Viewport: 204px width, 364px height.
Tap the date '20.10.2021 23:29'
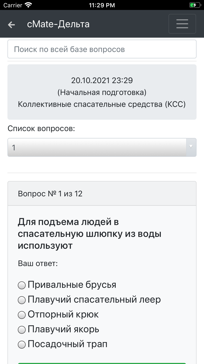click(102, 80)
